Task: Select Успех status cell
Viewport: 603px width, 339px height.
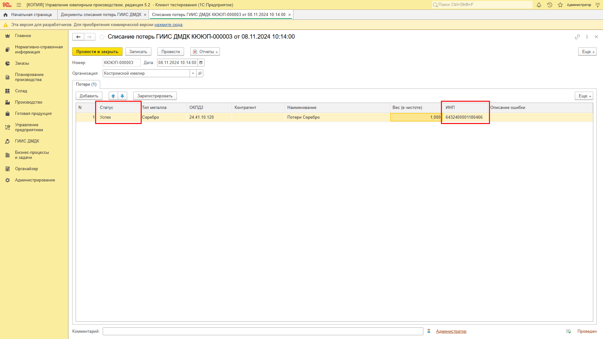Action: [x=118, y=117]
